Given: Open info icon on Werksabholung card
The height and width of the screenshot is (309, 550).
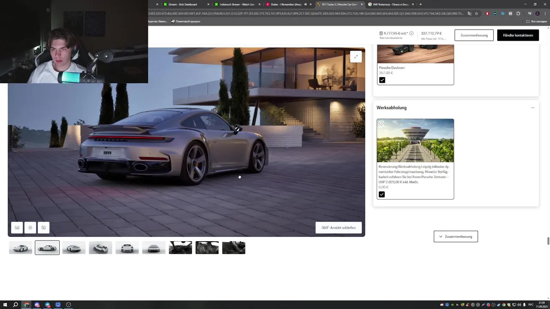Looking at the screenshot, I should 381,124.
